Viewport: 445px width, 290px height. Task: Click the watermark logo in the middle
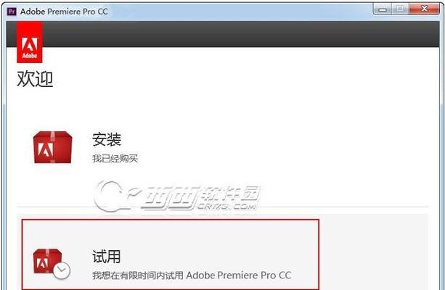coord(177,196)
